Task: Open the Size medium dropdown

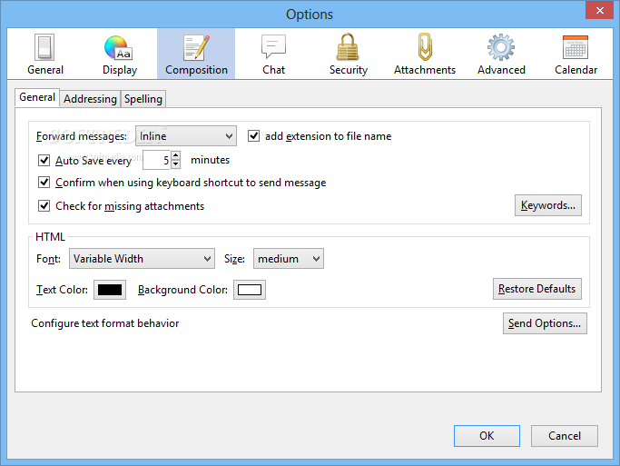Action: pos(289,259)
